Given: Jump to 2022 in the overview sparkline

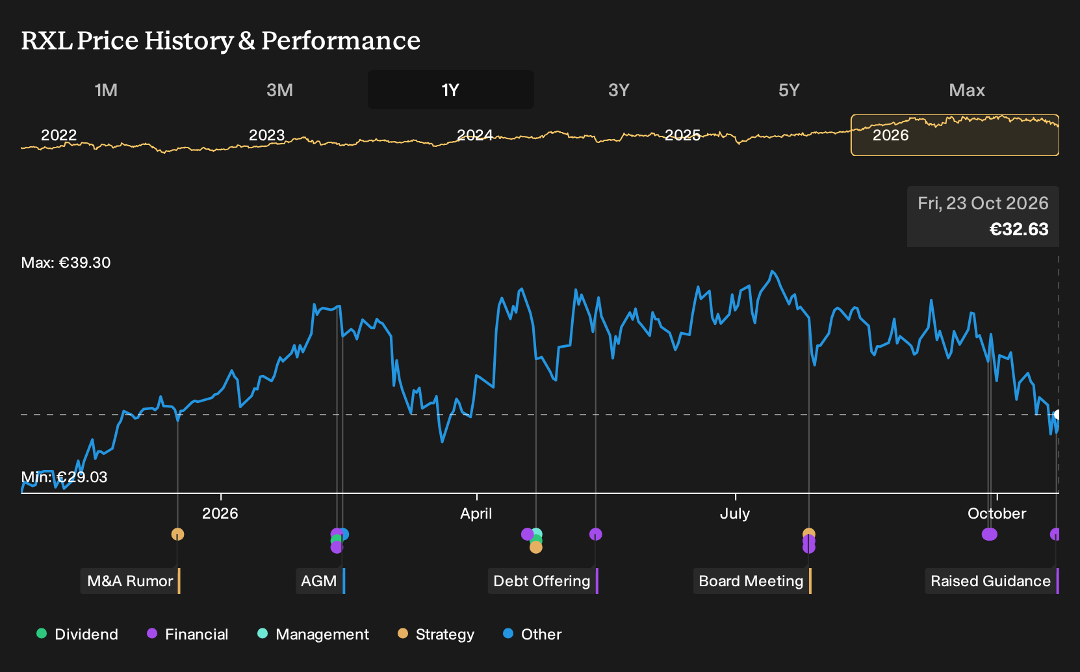Looking at the screenshot, I should 59,135.
